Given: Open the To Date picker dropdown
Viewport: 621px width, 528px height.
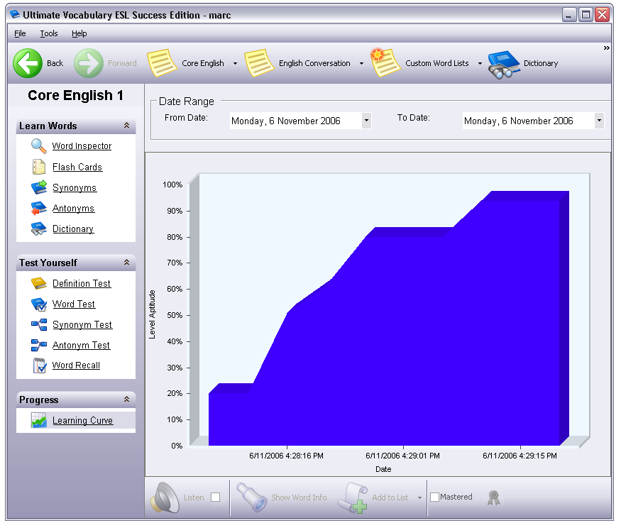Looking at the screenshot, I should [599, 121].
